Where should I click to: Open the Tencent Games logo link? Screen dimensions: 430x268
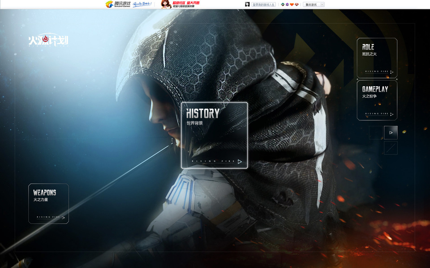tap(118, 4)
